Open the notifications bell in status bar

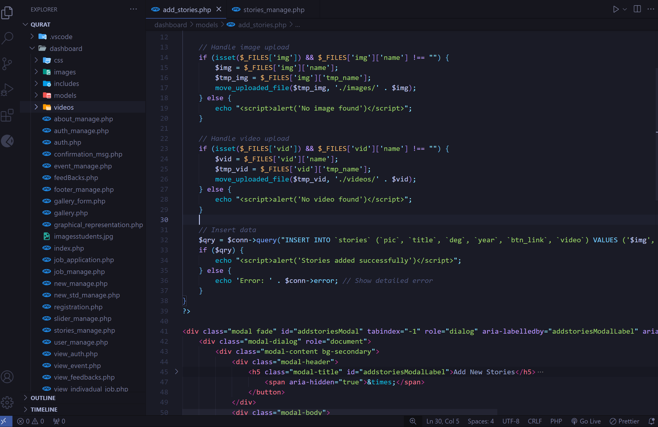pyautogui.click(x=651, y=421)
